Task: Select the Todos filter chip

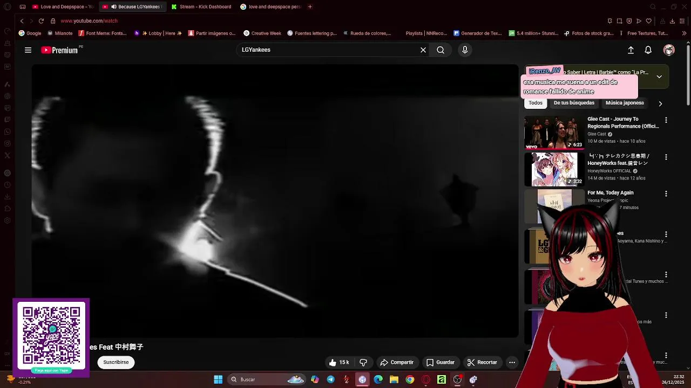Action: [x=536, y=103]
